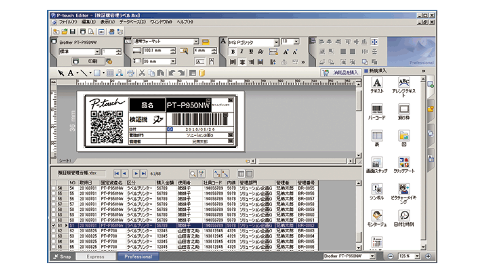This screenshot has width=485, height=273.
Task: Expand the text toolbar overflow chevron
Action: tap(303, 62)
